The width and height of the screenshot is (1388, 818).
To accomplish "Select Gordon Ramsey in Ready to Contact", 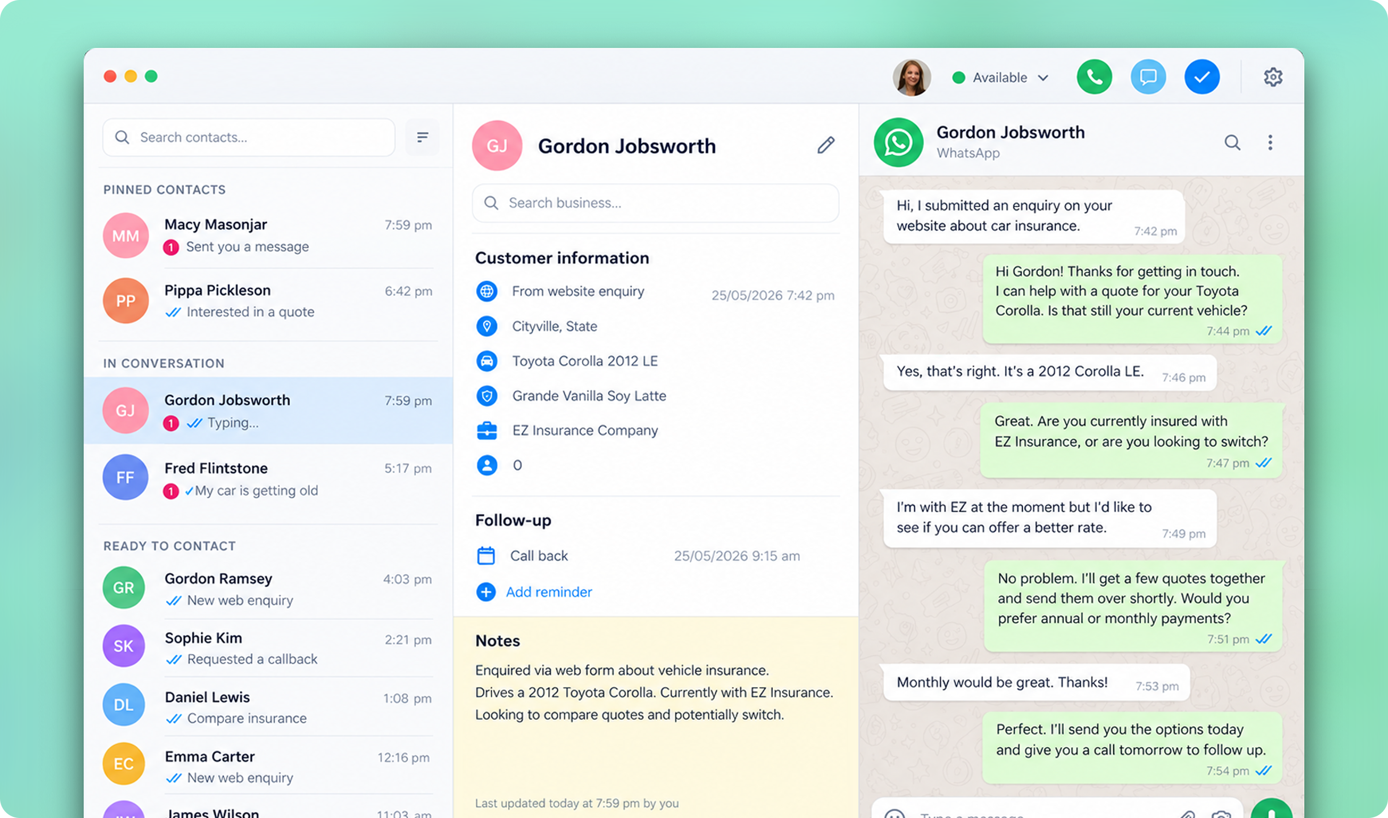I will tap(268, 588).
